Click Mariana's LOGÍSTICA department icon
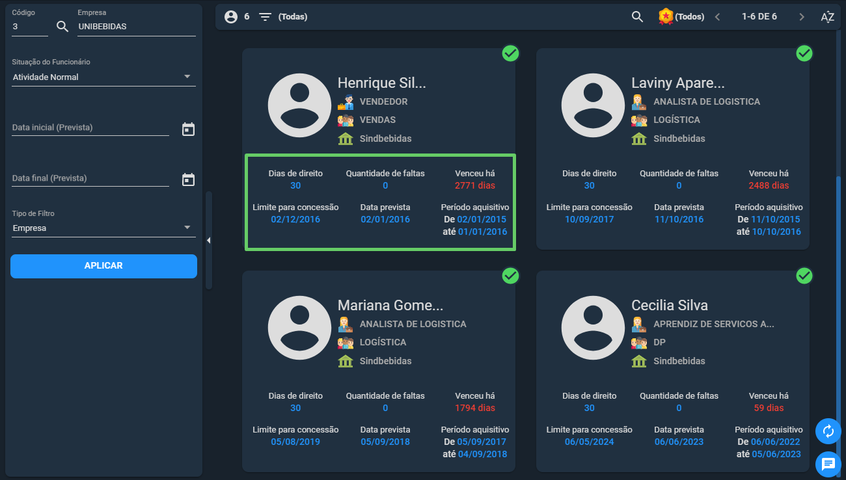This screenshot has height=480, width=846. click(x=346, y=343)
